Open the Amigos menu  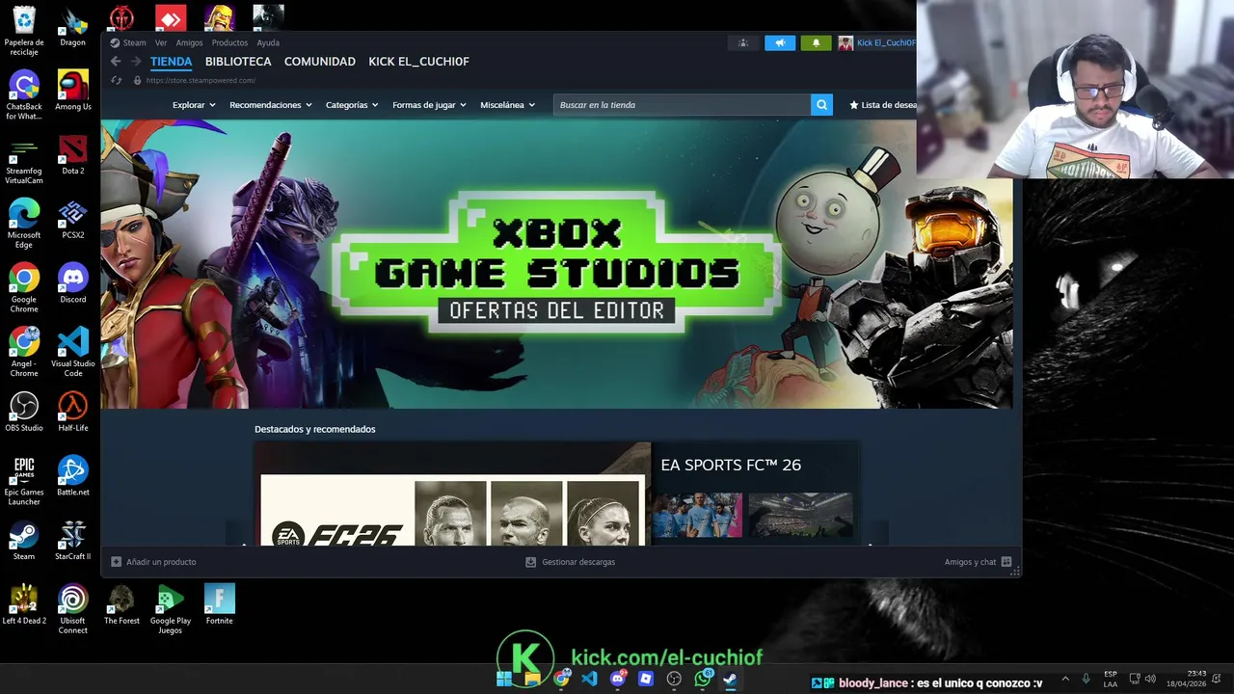(x=189, y=42)
